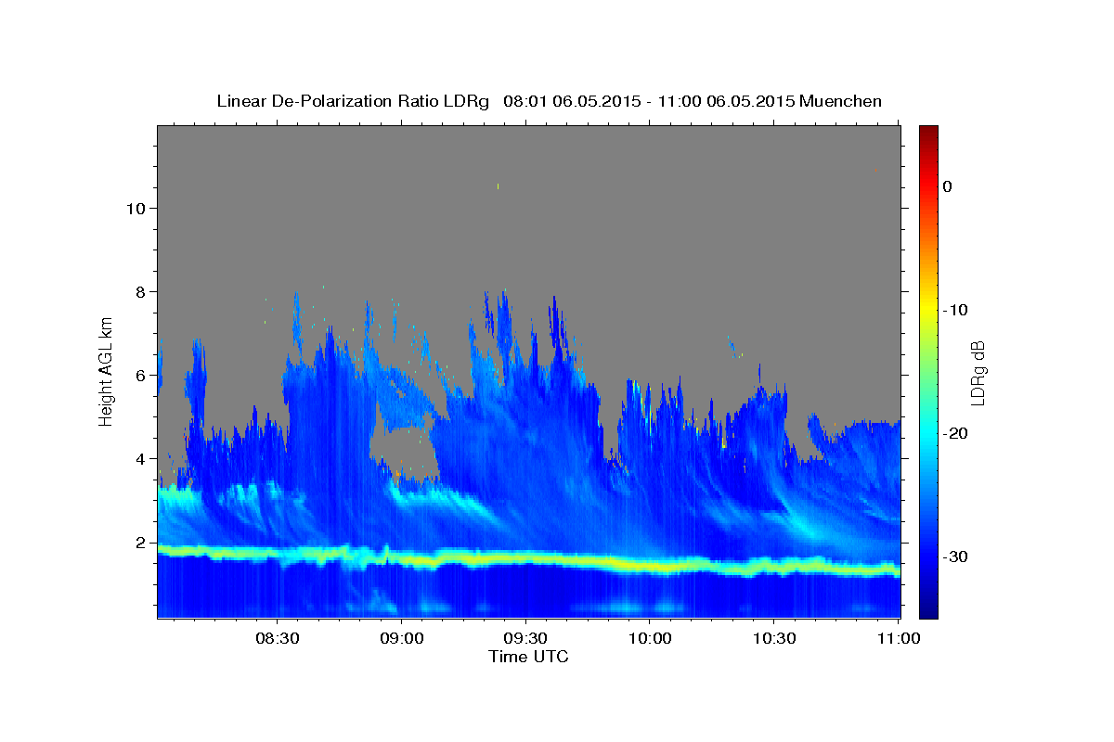Click the 'Height AGL km' y-axis label
The width and height of the screenshot is (1114, 742).
pyautogui.click(x=106, y=370)
